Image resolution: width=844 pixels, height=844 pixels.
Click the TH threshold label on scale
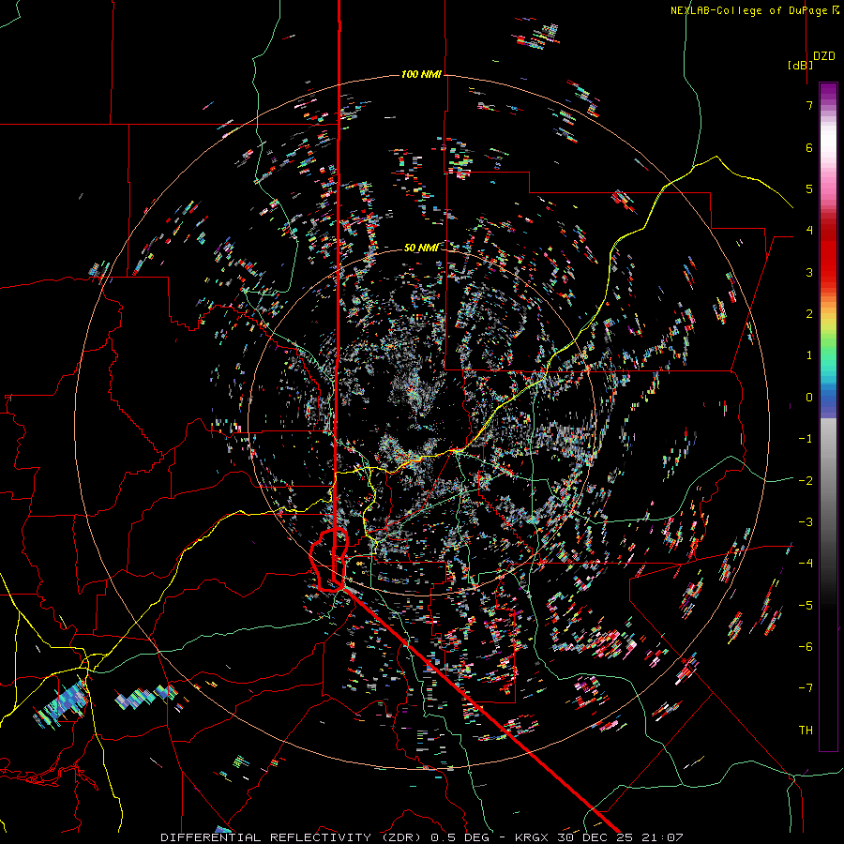pyautogui.click(x=806, y=731)
